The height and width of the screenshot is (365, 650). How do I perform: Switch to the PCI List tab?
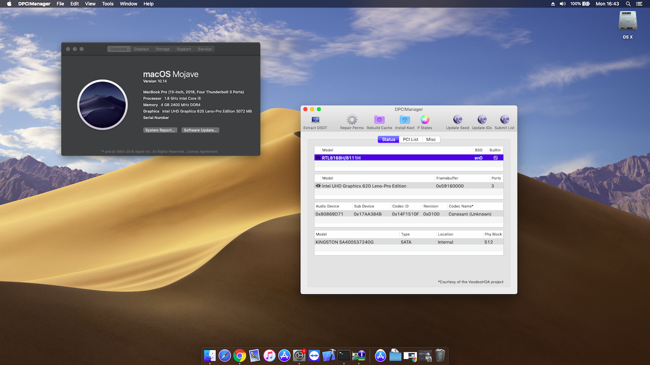[x=411, y=139]
